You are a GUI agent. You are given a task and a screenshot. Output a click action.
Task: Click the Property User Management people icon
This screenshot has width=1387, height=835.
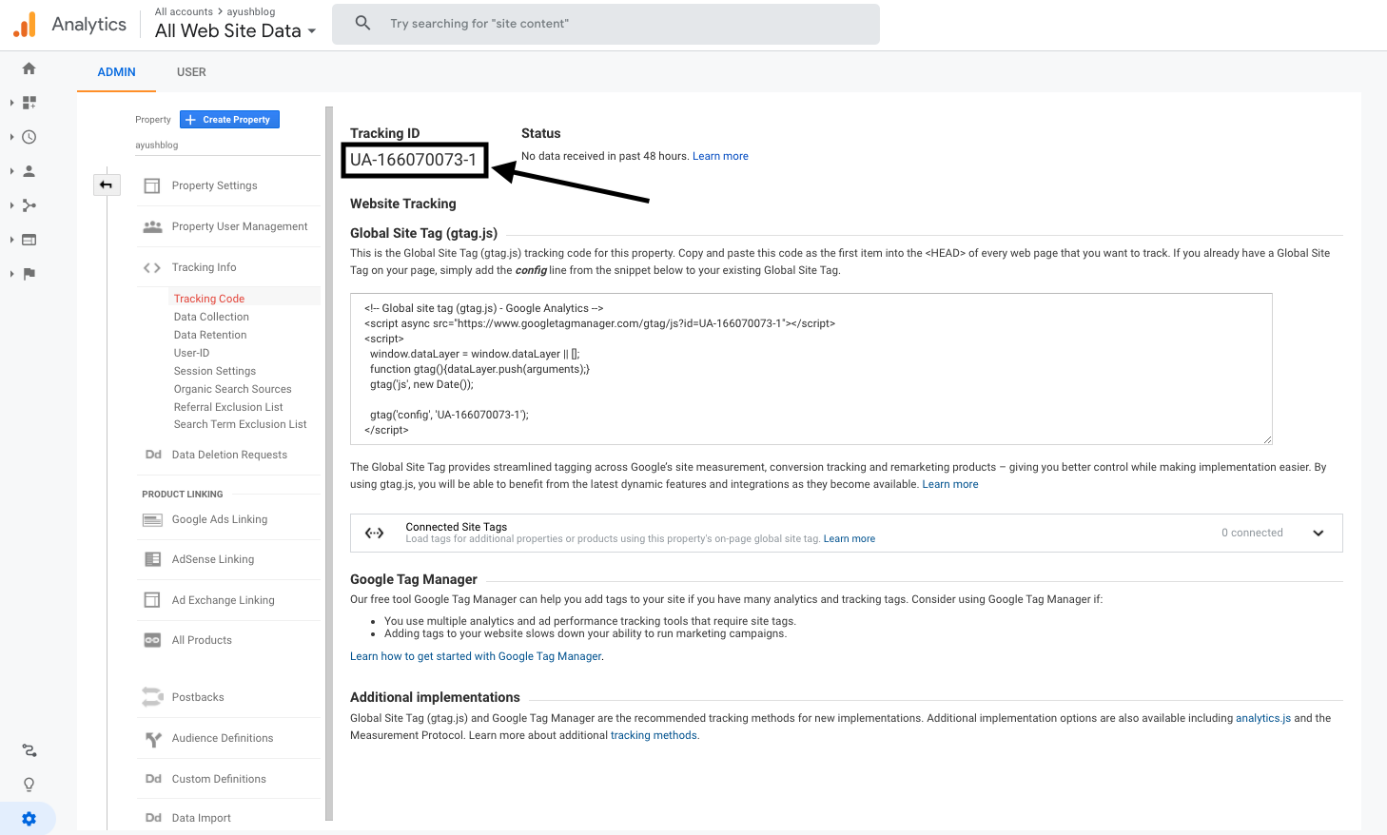point(152,226)
